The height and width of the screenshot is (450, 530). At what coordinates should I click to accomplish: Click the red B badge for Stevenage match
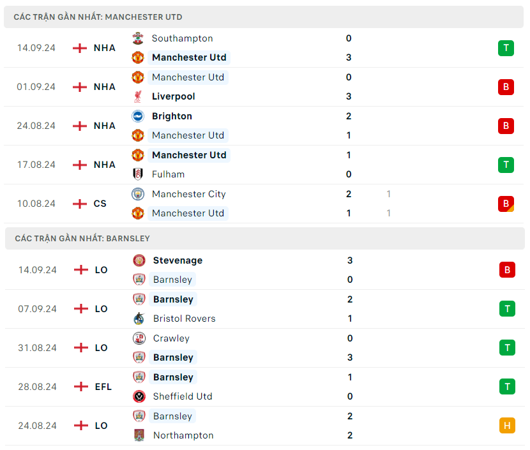click(x=507, y=269)
